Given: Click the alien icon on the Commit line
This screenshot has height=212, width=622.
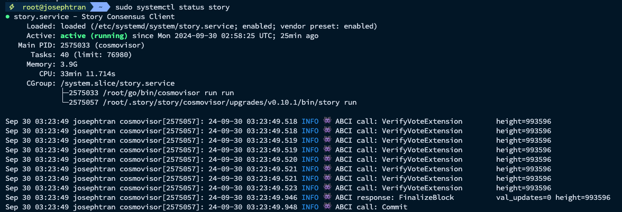Looking at the screenshot, I should [327, 207].
